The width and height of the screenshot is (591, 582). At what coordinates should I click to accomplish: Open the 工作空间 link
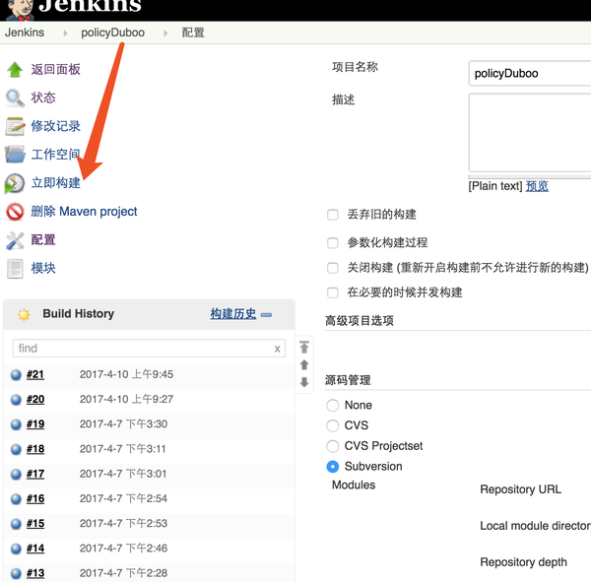[55, 155]
